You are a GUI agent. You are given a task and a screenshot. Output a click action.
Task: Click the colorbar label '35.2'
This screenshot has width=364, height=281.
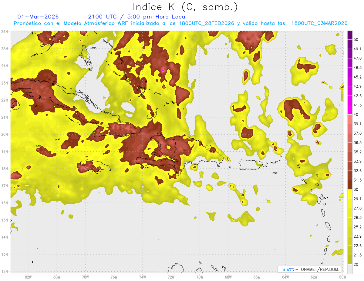(x=358, y=152)
